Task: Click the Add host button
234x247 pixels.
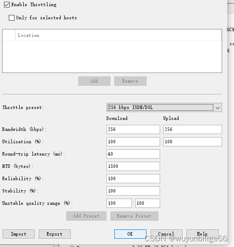Action: coord(94,81)
